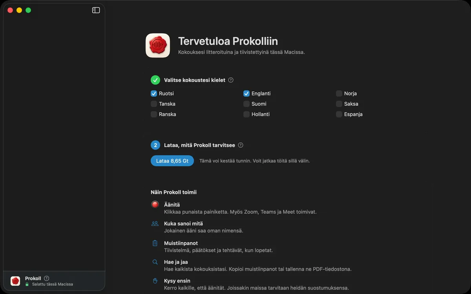This screenshot has width=471, height=294.
Task: Uncheck the Englanti language checkbox
Action: coord(246,94)
